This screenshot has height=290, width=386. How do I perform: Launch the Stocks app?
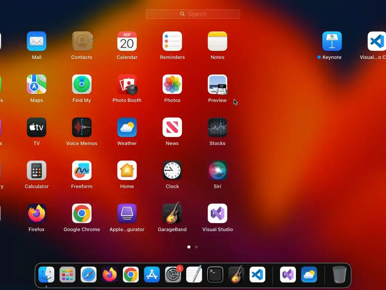[x=218, y=127]
